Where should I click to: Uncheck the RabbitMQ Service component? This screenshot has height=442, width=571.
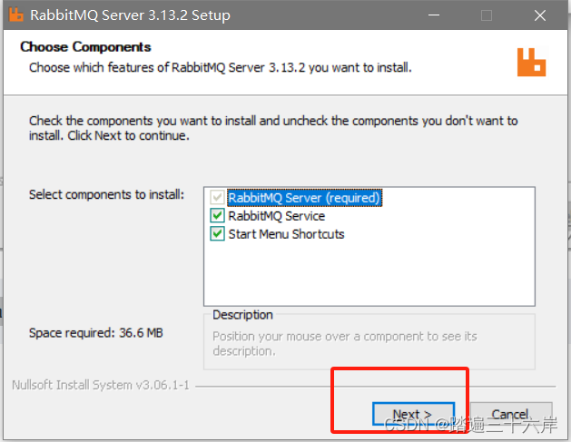217,216
